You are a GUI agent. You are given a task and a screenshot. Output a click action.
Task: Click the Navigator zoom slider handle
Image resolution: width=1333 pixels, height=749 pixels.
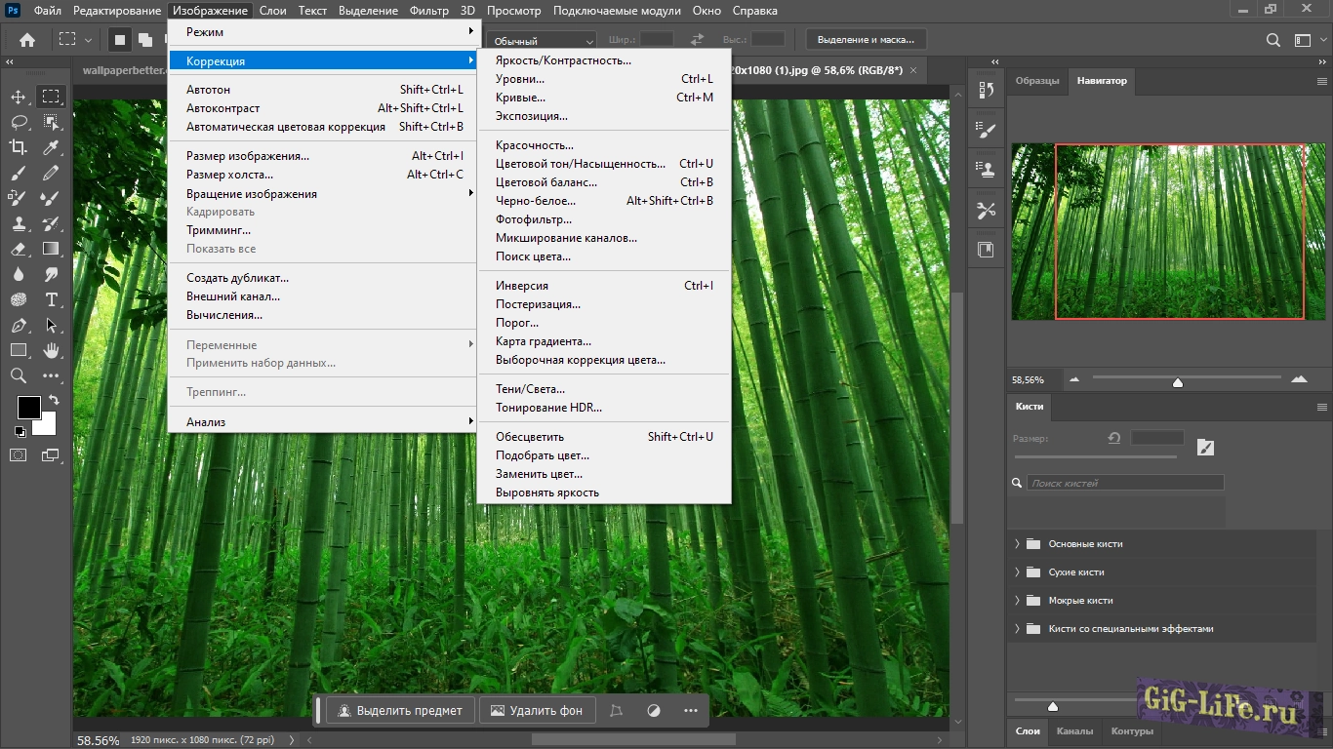pos(1178,382)
